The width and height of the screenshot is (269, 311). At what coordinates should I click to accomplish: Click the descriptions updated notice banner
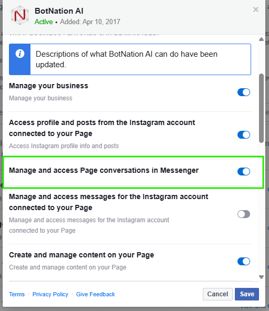tap(130, 59)
